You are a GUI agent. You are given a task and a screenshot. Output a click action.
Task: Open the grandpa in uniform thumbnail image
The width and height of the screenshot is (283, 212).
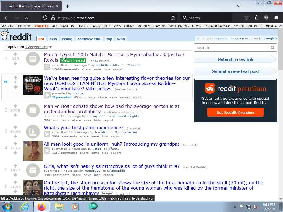pyautogui.click(x=33, y=151)
